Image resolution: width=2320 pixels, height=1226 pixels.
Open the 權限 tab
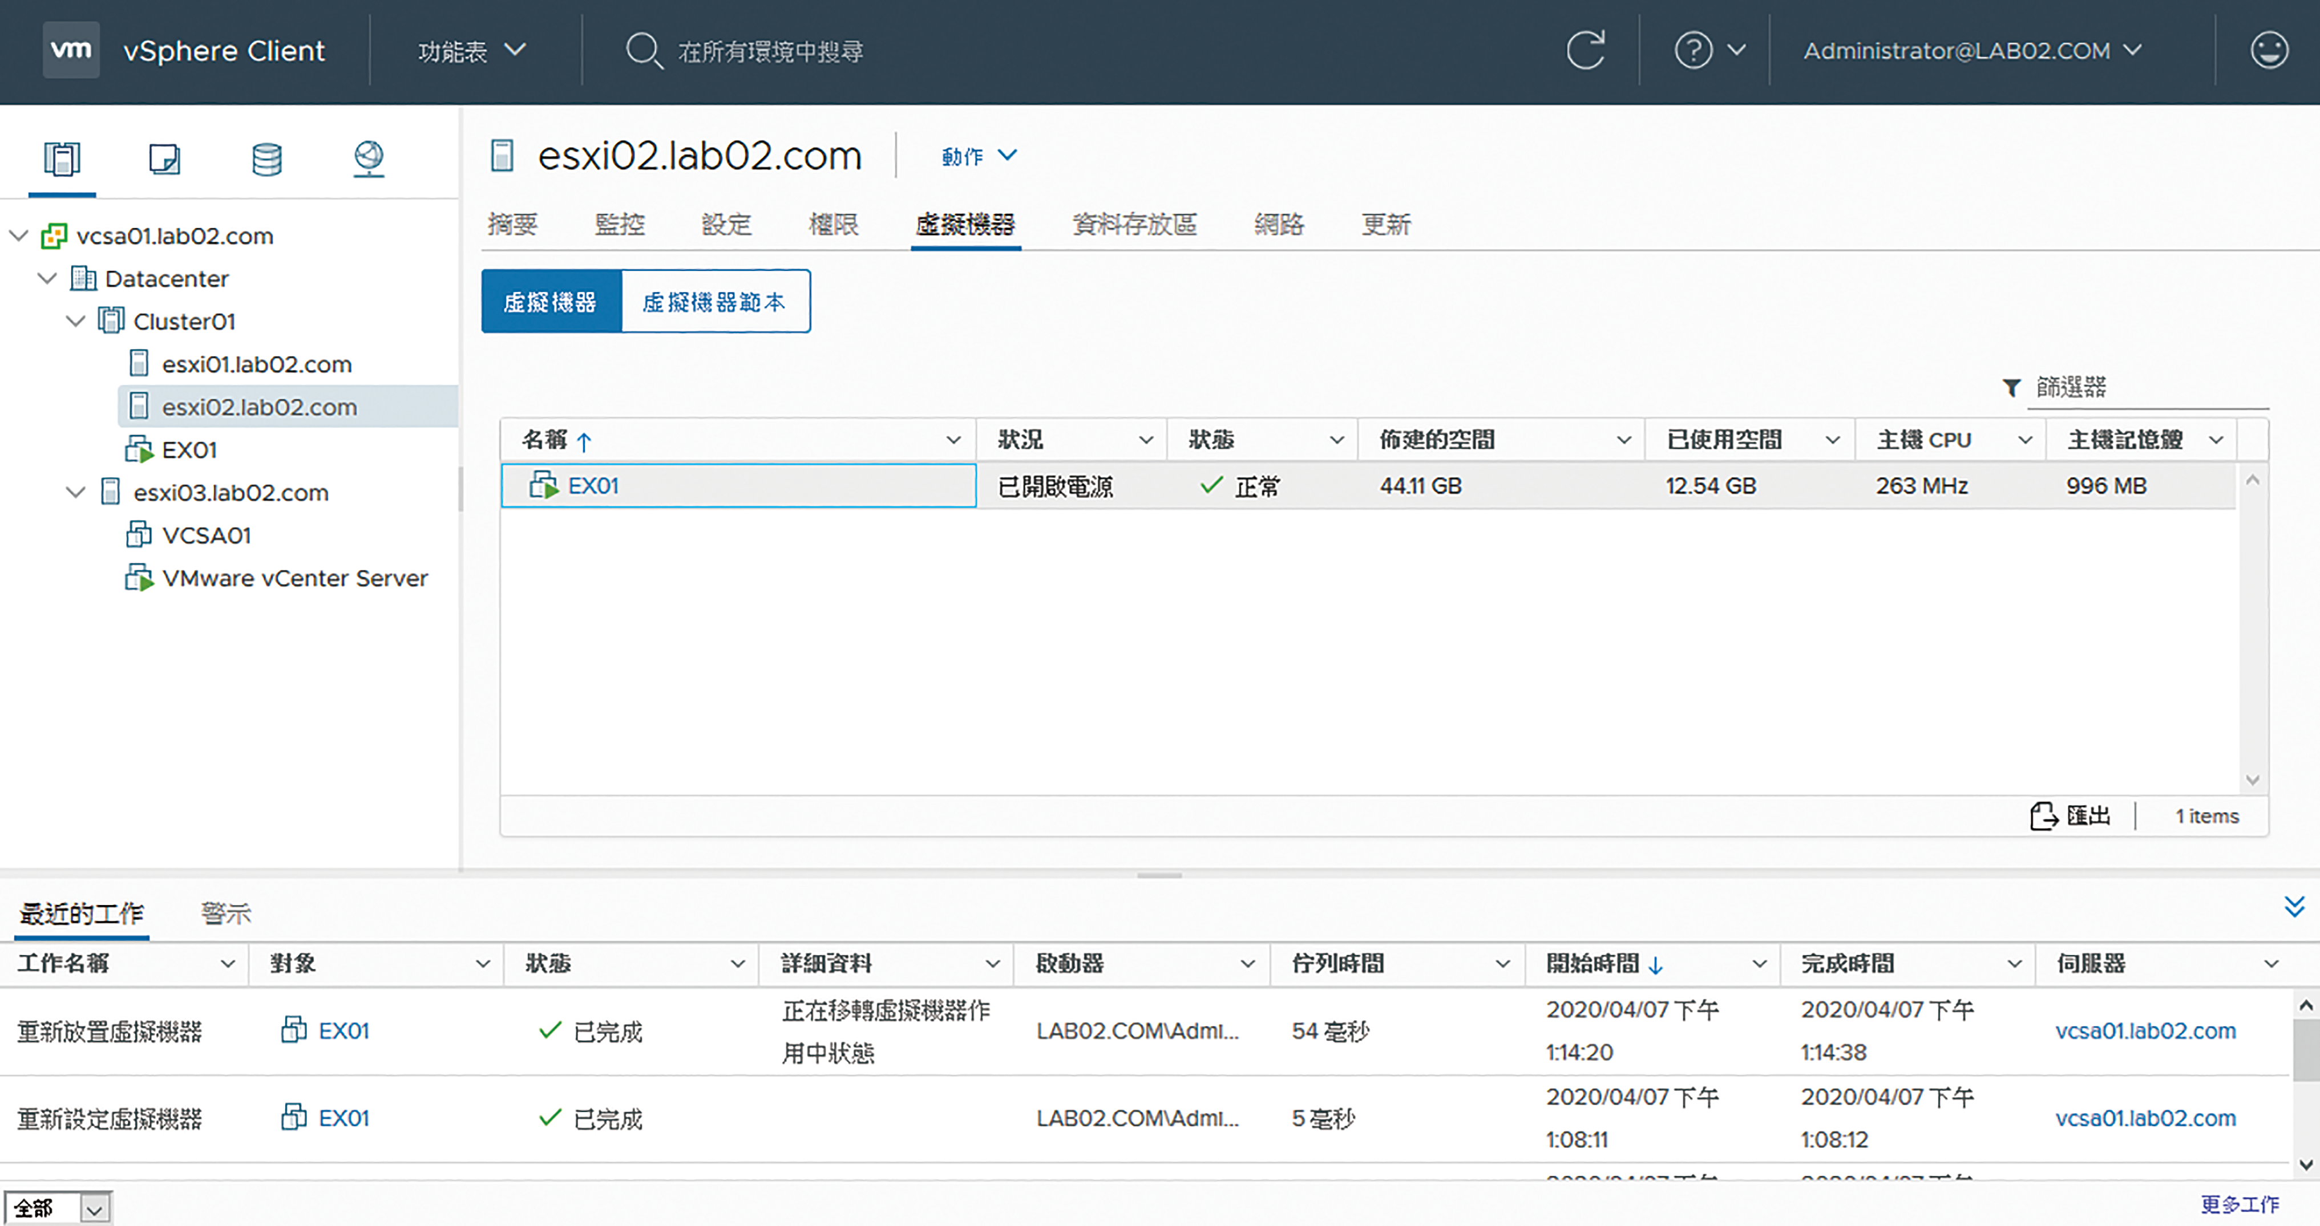[834, 224]
